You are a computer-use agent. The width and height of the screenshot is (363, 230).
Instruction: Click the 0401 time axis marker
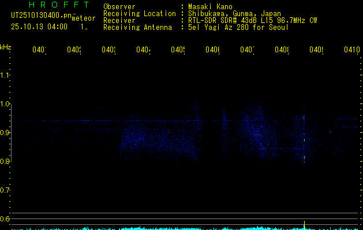(39, 49)
